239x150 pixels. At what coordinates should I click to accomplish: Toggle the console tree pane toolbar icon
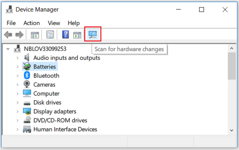click(35, 35)
